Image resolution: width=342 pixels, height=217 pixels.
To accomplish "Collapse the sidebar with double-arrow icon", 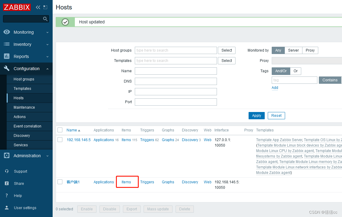I will point(38,7).
